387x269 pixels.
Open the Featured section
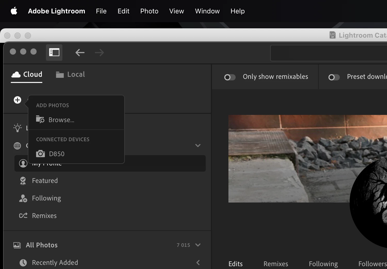click(110, 181)
